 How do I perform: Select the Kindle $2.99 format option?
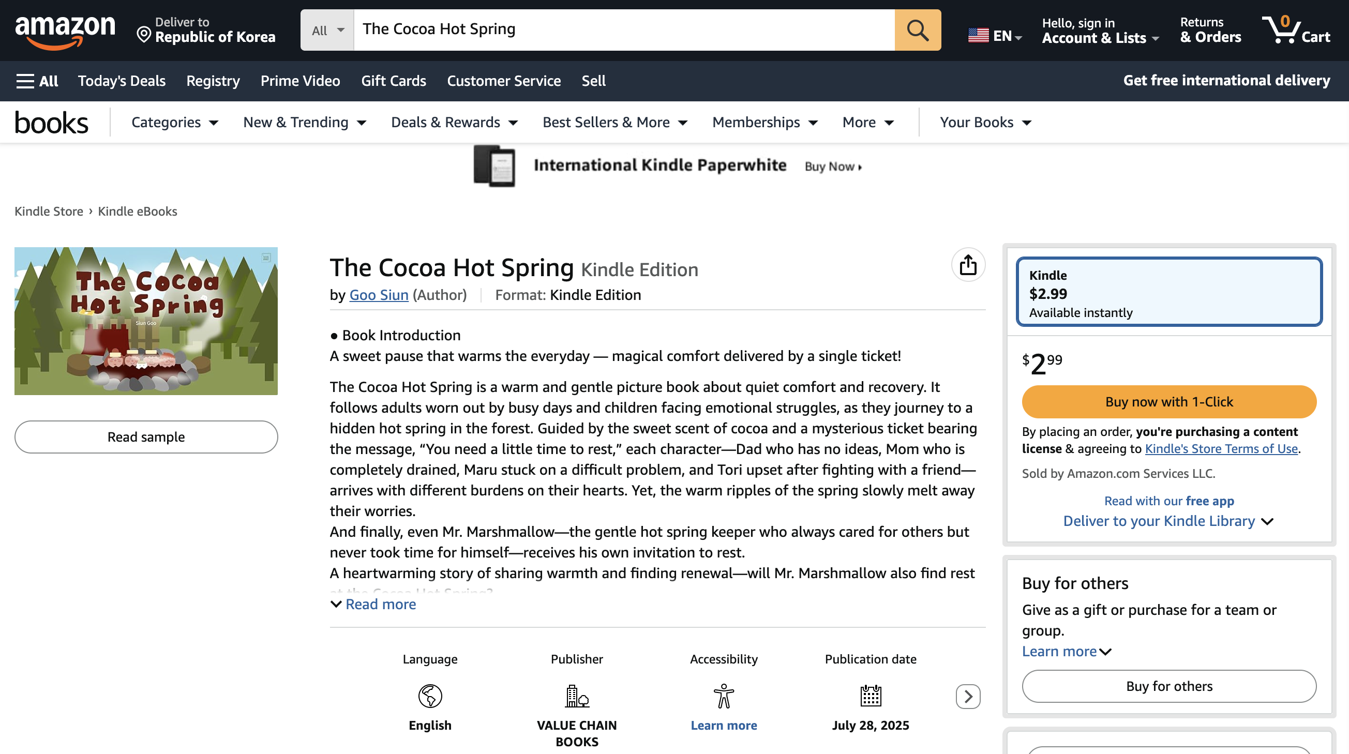1169,292
